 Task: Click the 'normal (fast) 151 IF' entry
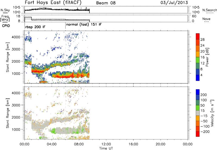(84, 25)
